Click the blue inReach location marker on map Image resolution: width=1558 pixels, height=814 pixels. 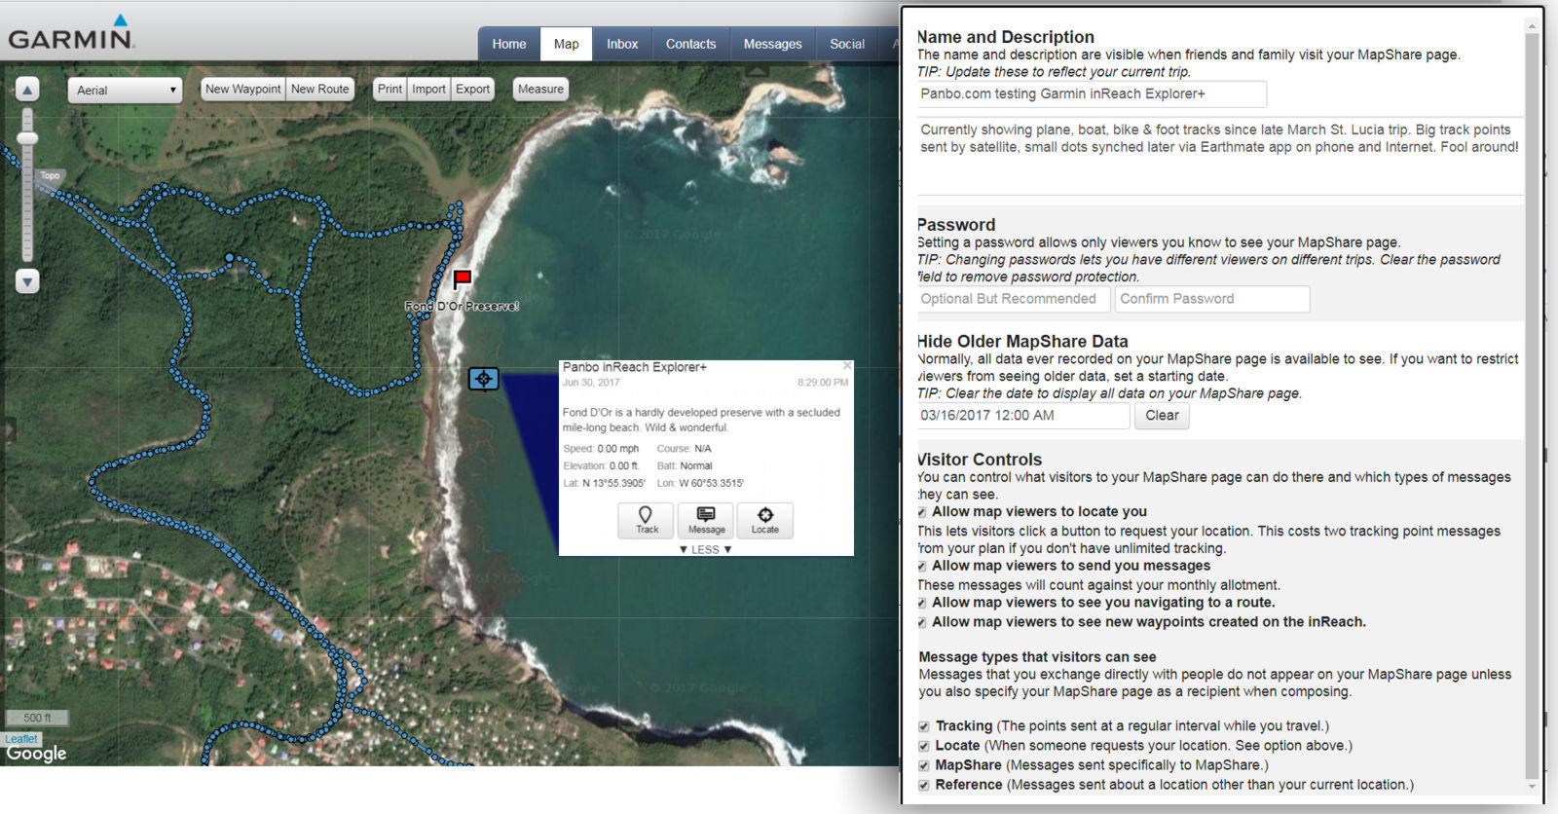pyautogui.click(x=484, y=379)
